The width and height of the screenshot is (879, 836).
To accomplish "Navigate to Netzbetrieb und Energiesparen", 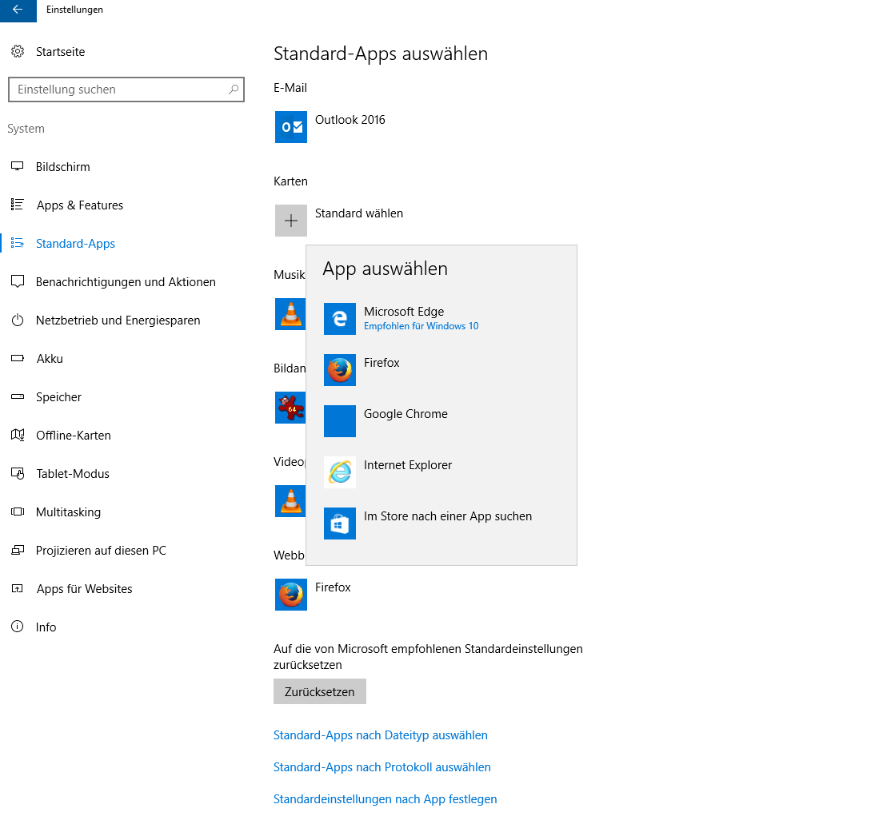I will [x=118, y=320].
